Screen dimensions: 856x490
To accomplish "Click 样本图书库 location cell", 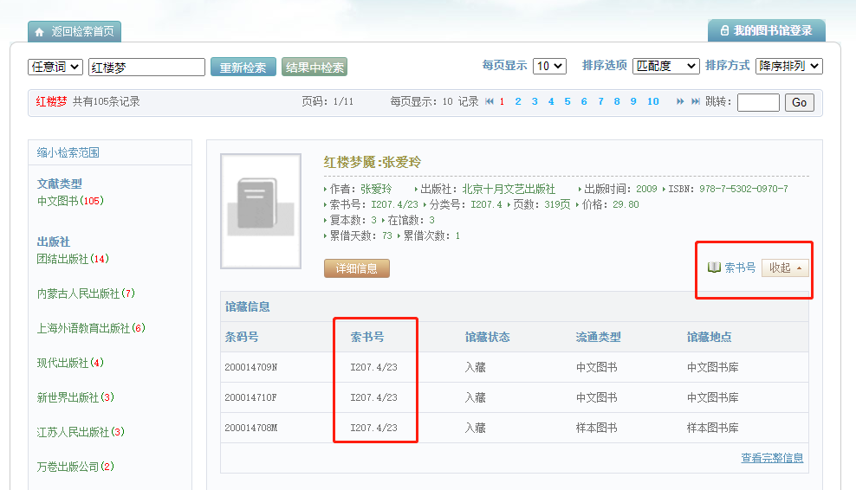I will click(x=712, y=428).
